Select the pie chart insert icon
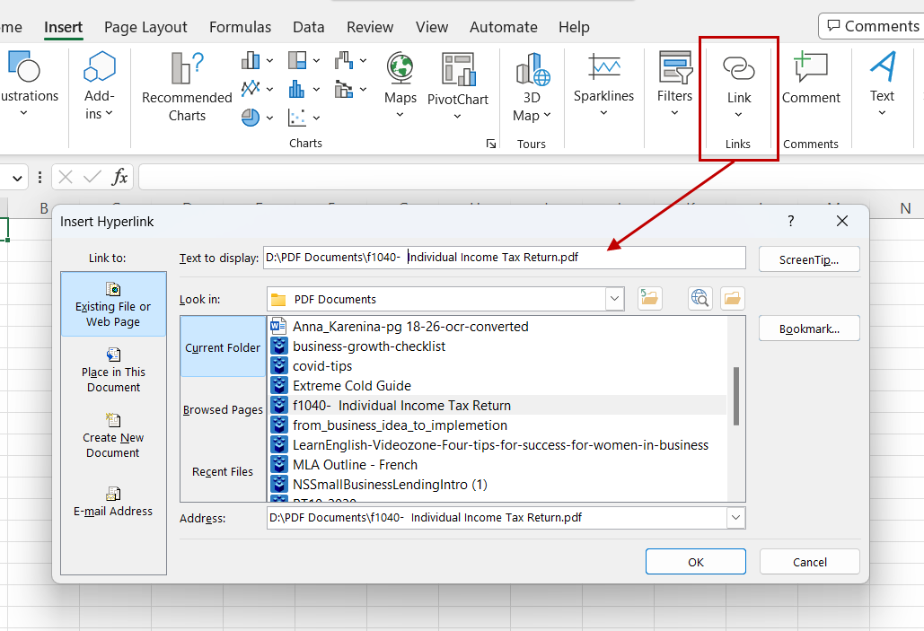Screen dimensions: 924x631 click(250, 117)
